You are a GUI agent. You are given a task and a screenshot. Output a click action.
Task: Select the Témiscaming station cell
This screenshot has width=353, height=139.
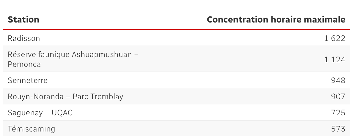click(31, 128)
